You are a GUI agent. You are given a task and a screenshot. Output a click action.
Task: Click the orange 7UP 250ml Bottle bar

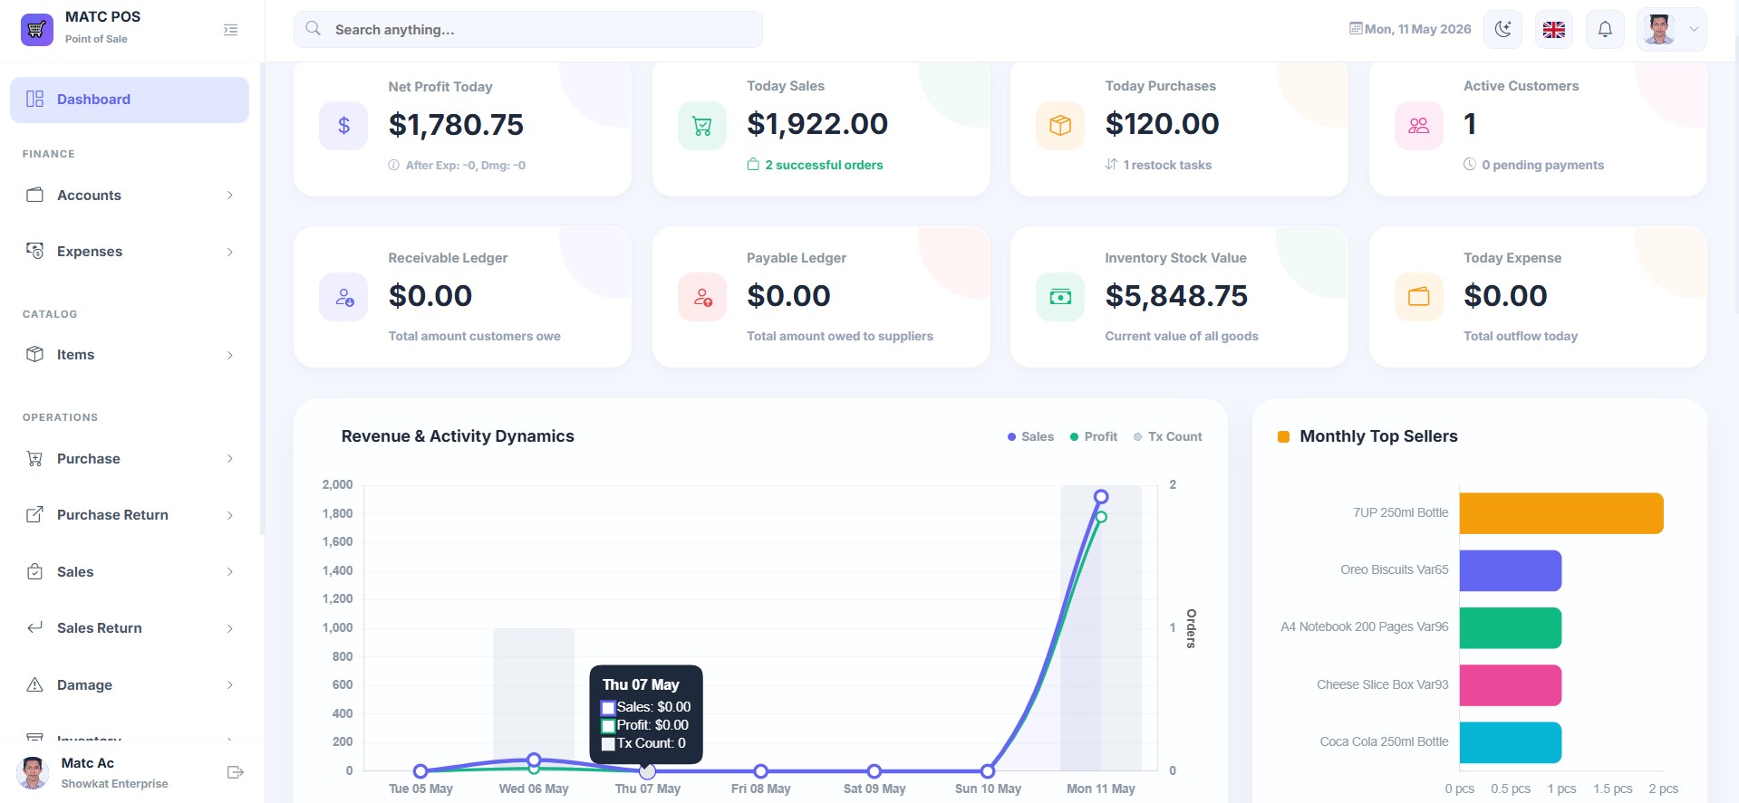coord(1561,513)
